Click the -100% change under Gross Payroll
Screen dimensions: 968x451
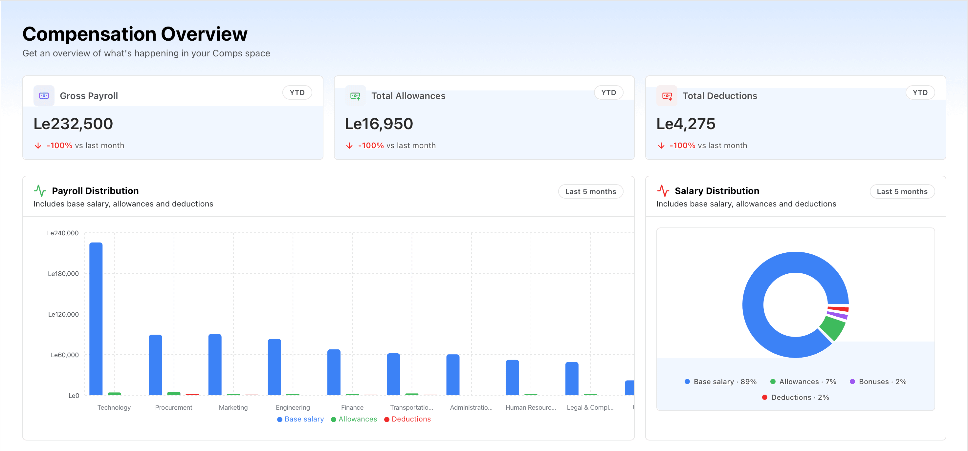coord(59,146)
